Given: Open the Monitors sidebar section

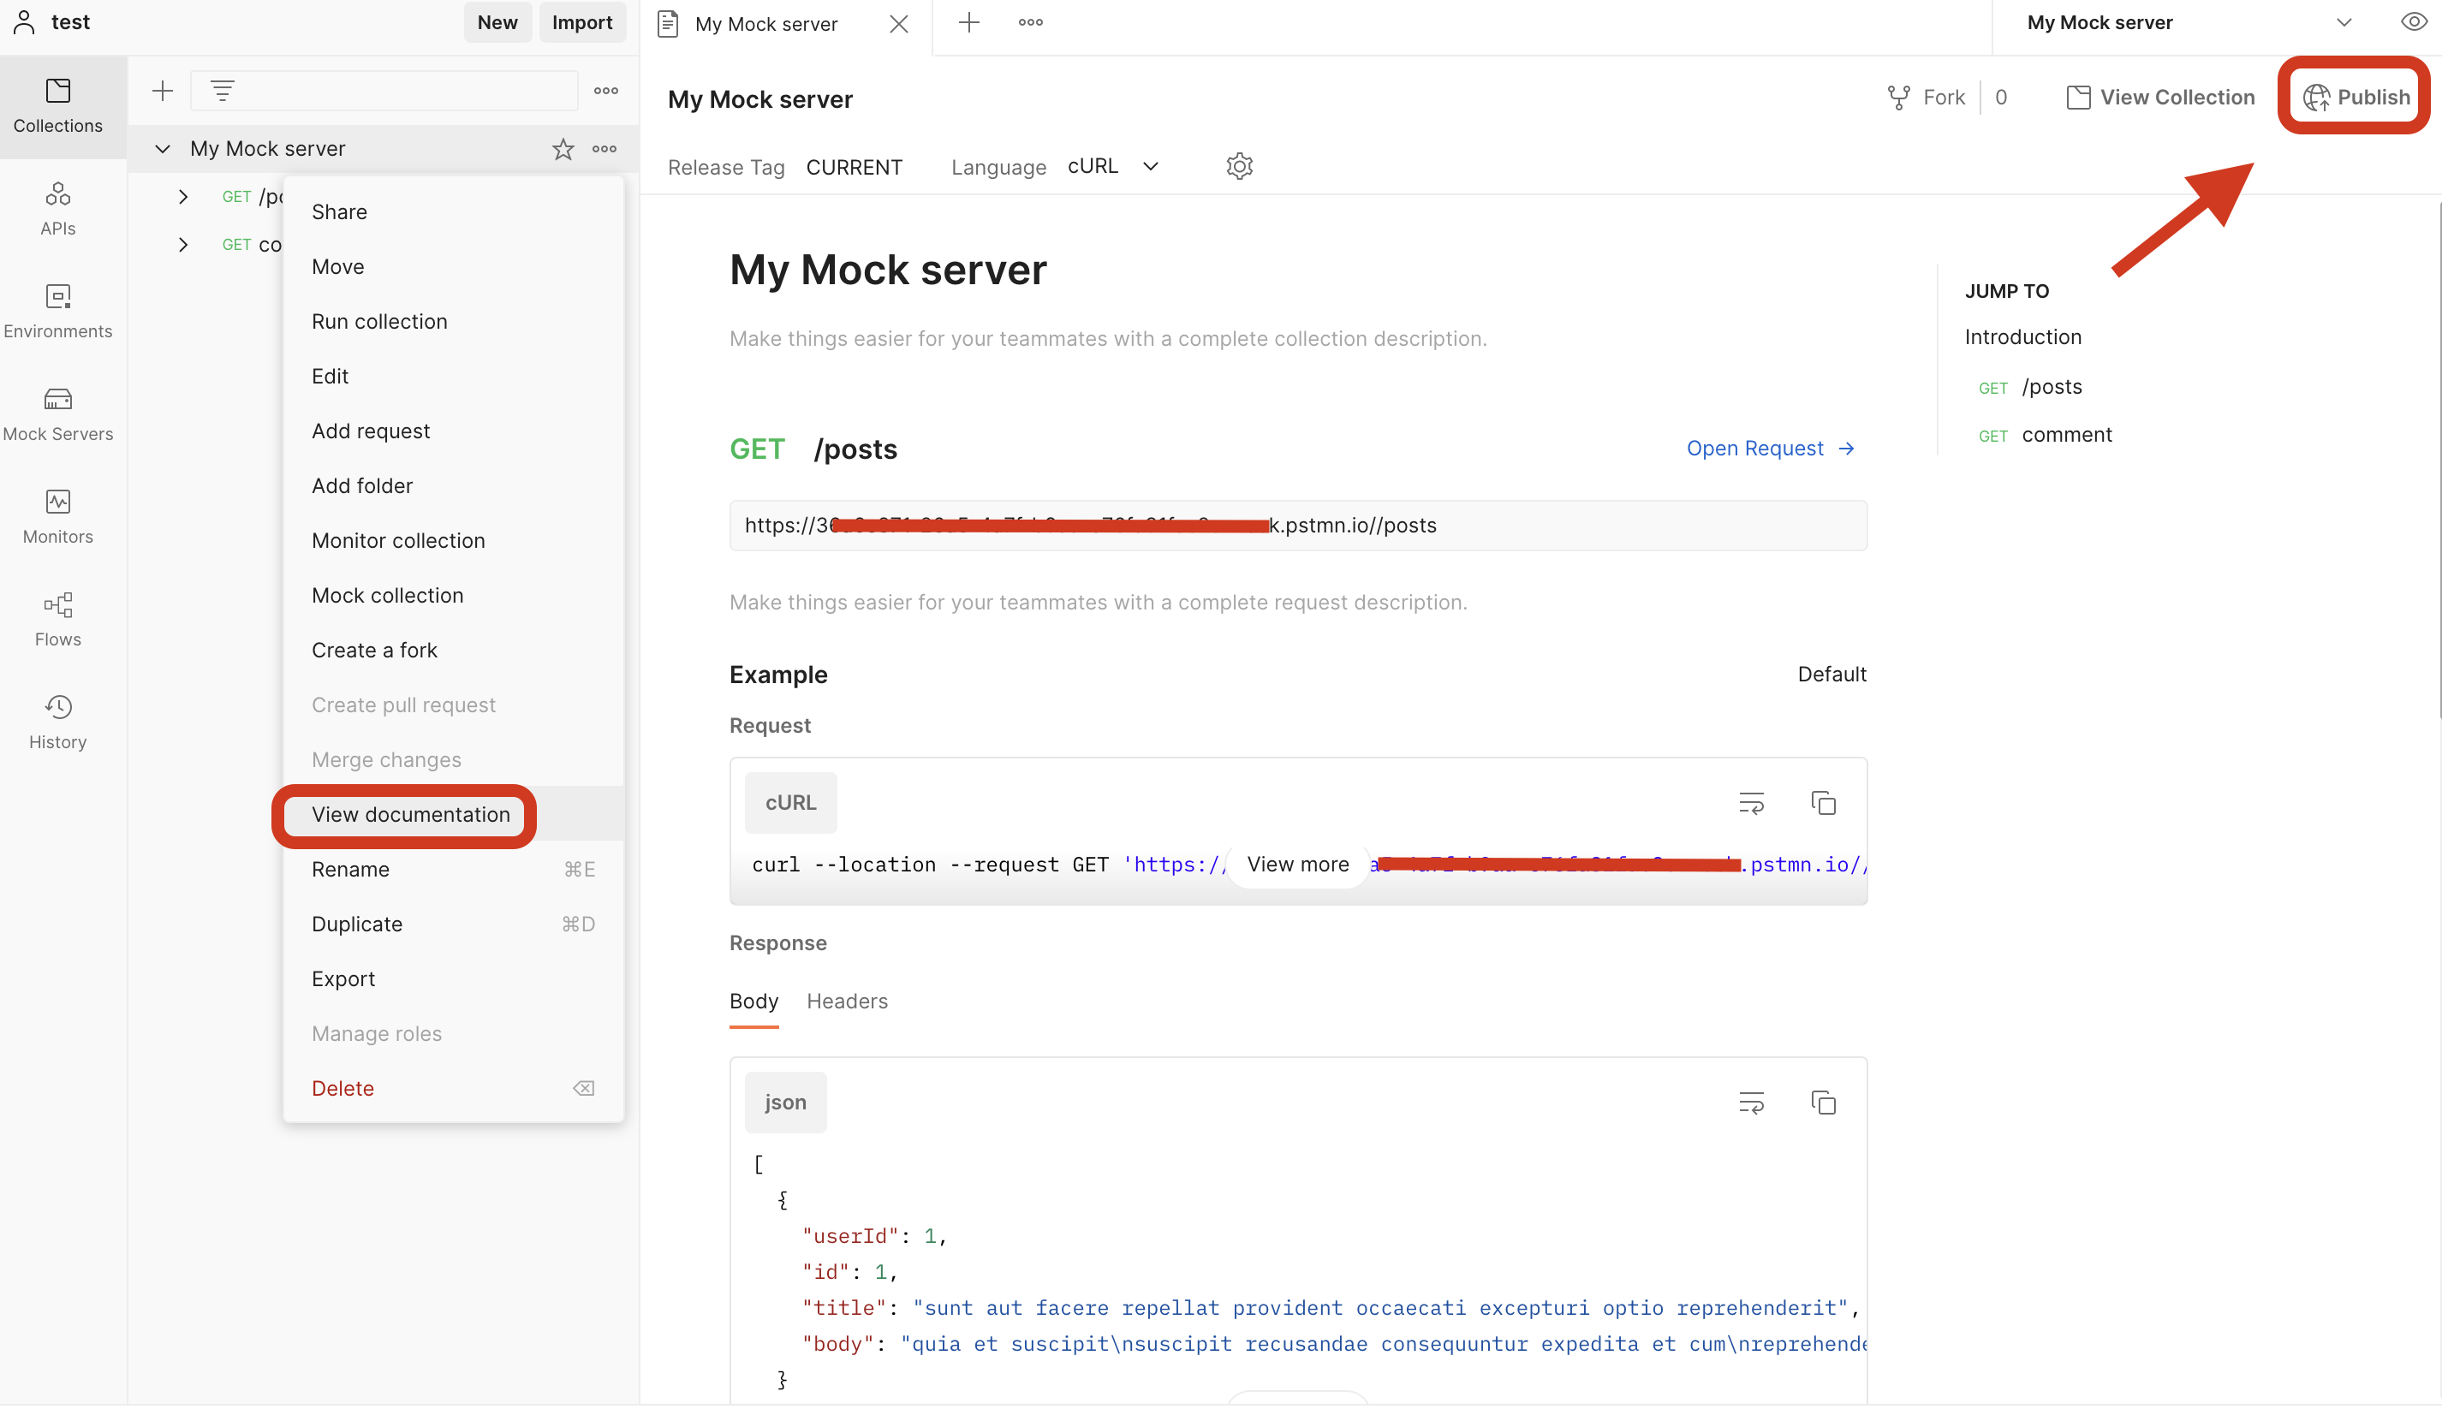Looking at the screenshot, I should [x=58, y=516].
